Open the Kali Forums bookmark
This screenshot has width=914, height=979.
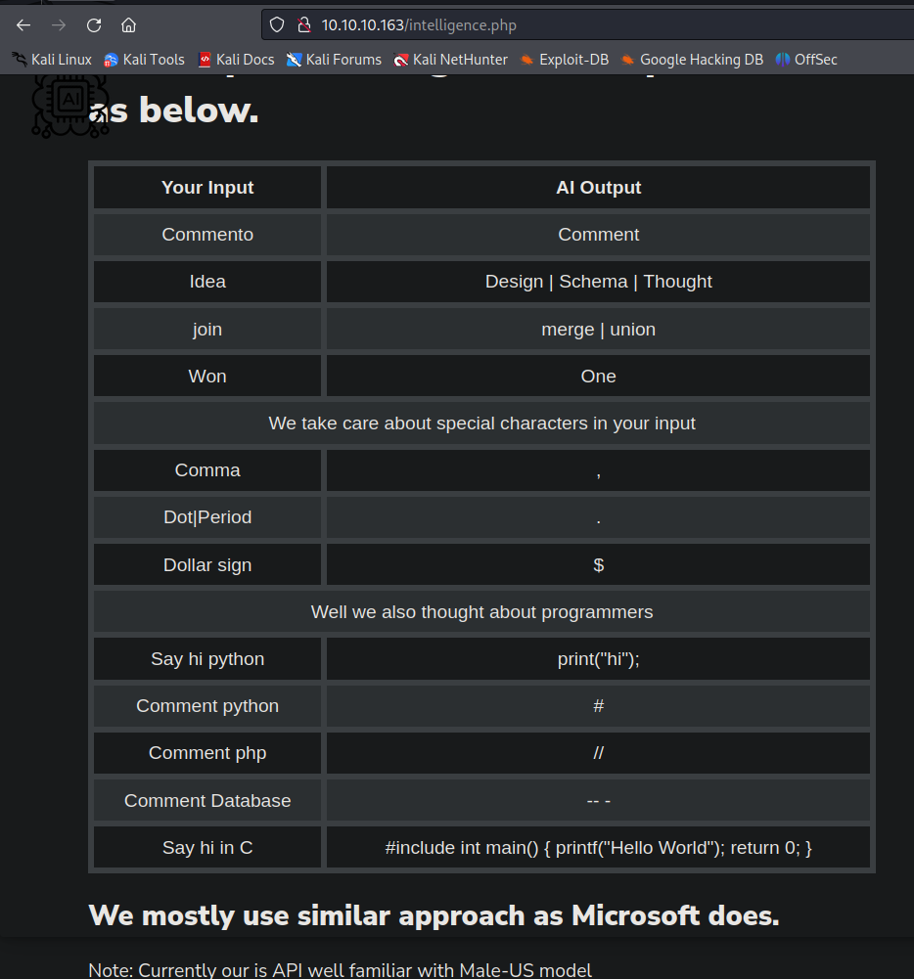pyautogui.click(x=334, y=59)
